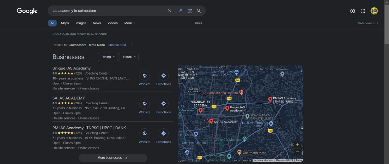Open SA IAS ACADEMY website icon
Image resolution: width=389 pixels, height=164 pixels.
145,104
